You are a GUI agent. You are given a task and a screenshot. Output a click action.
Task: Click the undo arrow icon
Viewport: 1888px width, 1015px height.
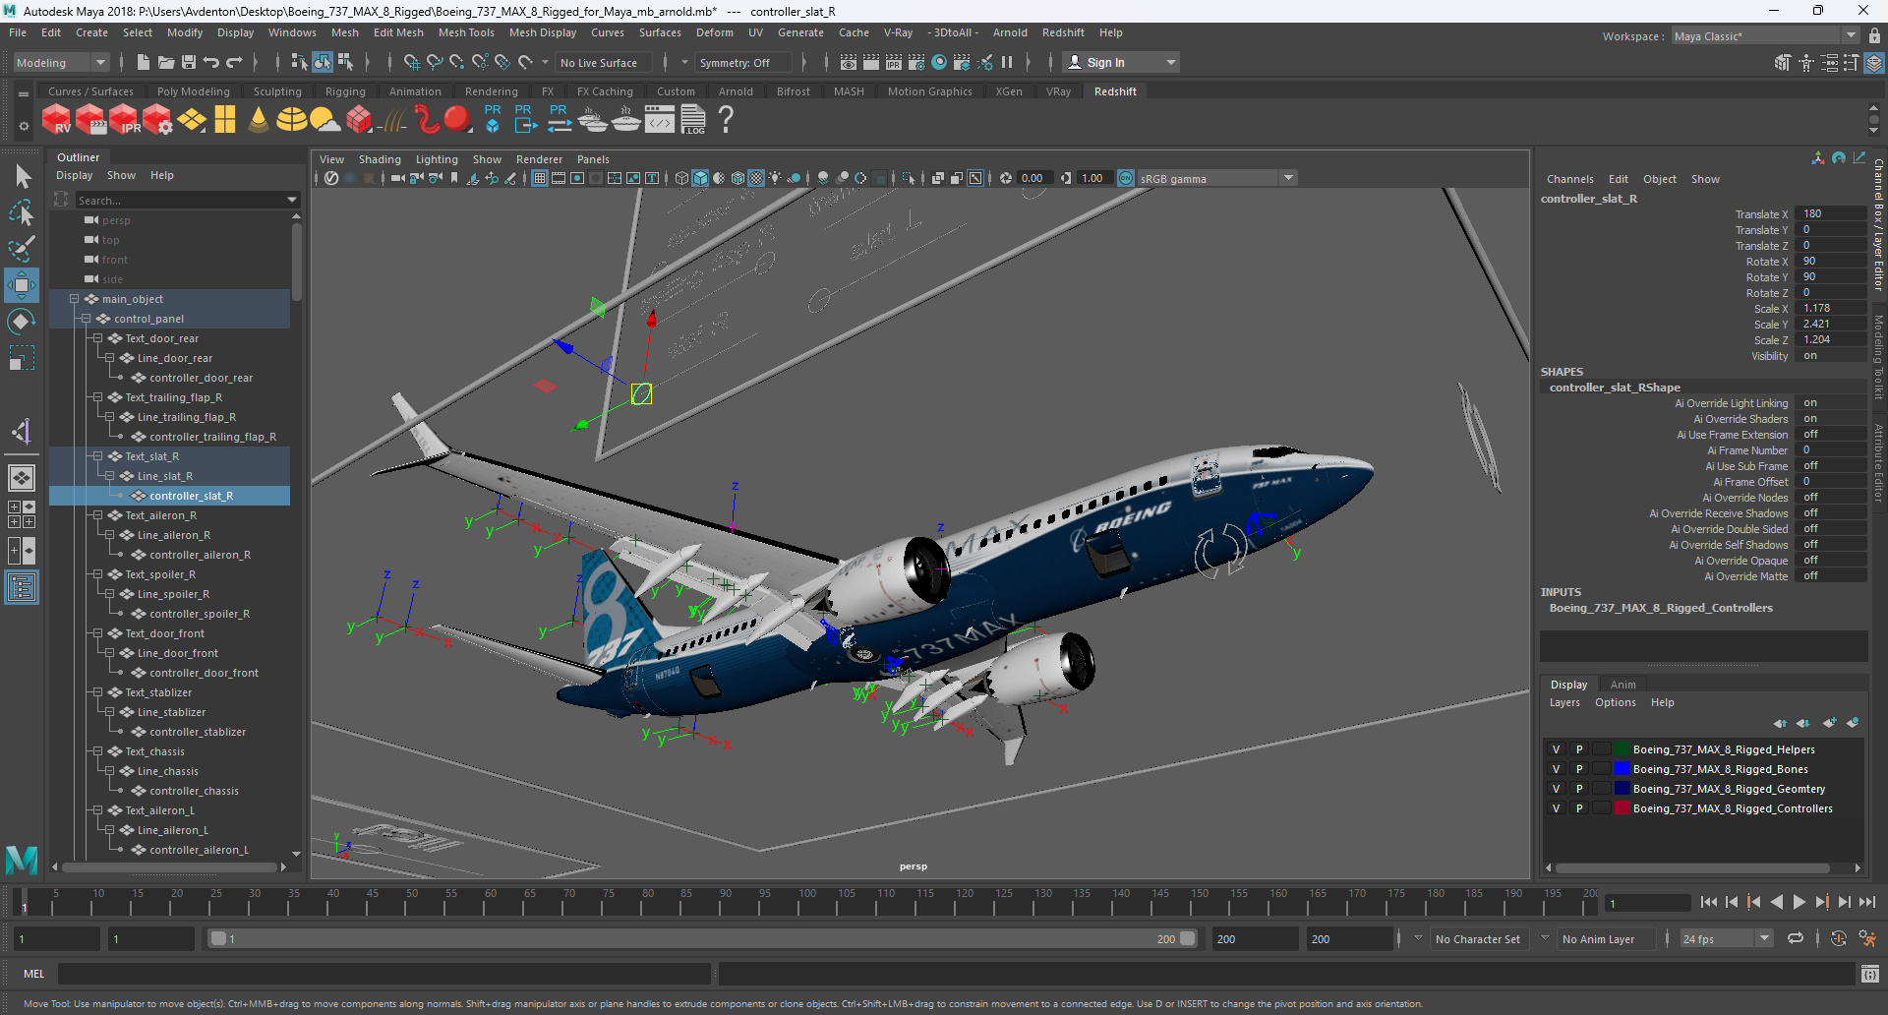tap(211, 62)
